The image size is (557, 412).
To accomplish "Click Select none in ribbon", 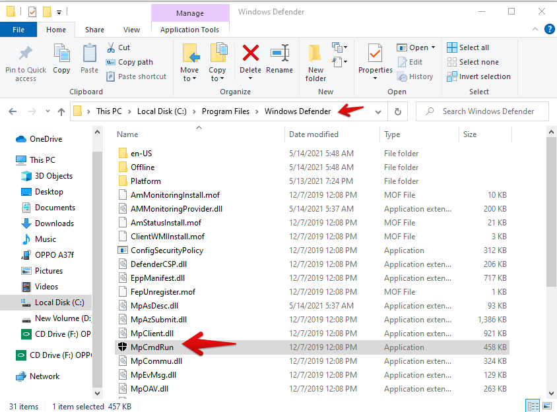I will [x=473, y=62].
